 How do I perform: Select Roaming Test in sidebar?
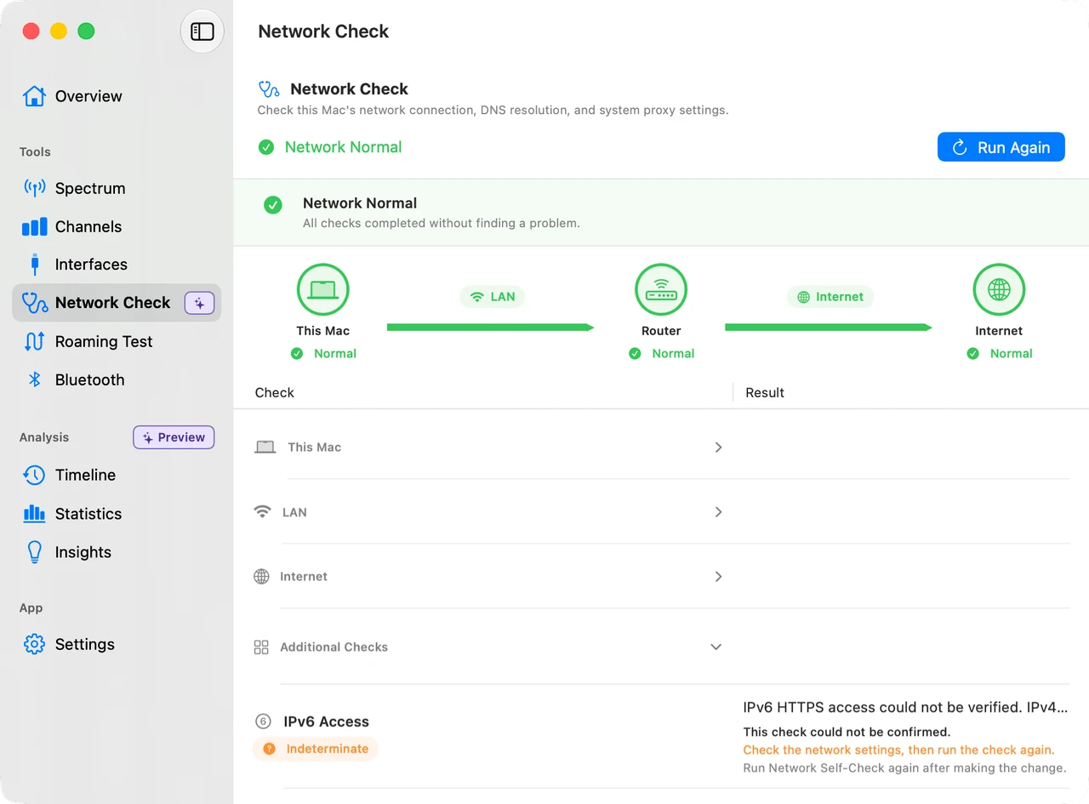(x=104, y=341)
